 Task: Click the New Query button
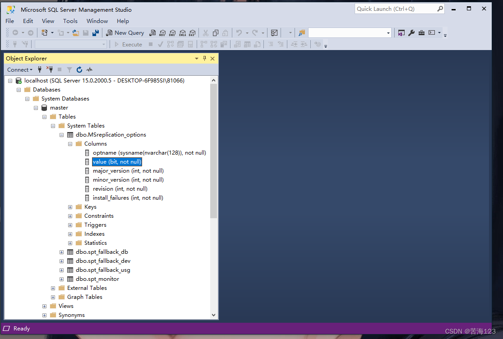[x=125, y=32]
